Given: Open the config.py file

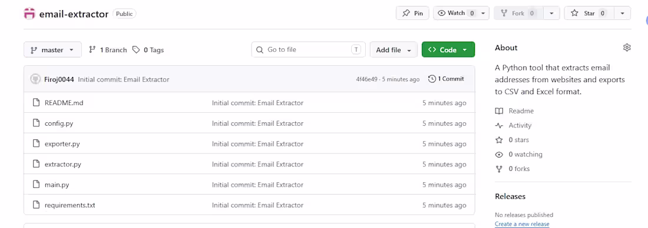Looking at the screenshot, I should pos(59,123).
